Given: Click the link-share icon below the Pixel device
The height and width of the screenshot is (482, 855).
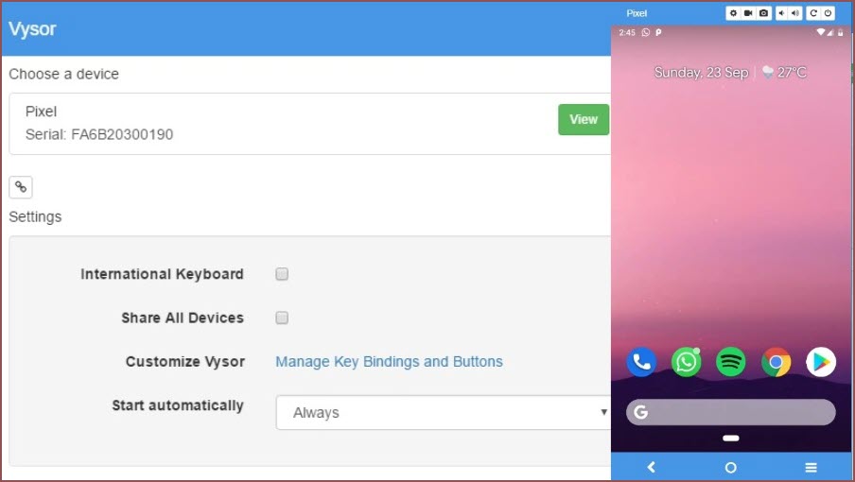Looking at the screenshot, I should point(21,187).
